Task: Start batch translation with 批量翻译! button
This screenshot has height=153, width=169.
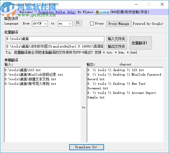Action: click(x=141, y=43)
